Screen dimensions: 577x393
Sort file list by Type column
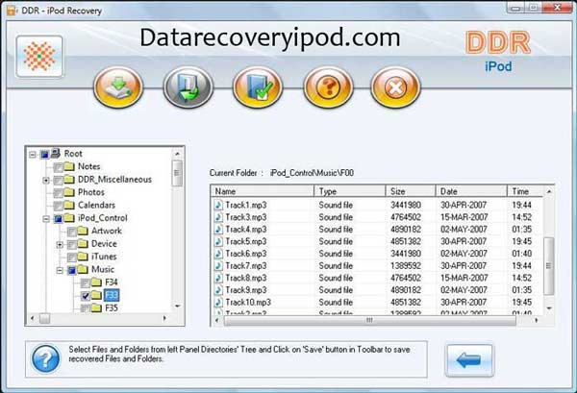350,191
